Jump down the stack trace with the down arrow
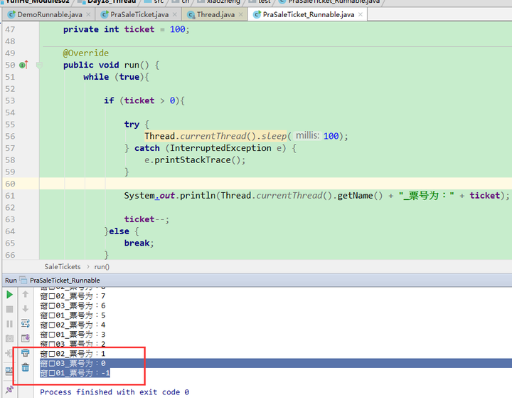 coord(26,309)
